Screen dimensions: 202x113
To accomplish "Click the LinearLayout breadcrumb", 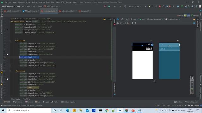I will pos(16,99).
